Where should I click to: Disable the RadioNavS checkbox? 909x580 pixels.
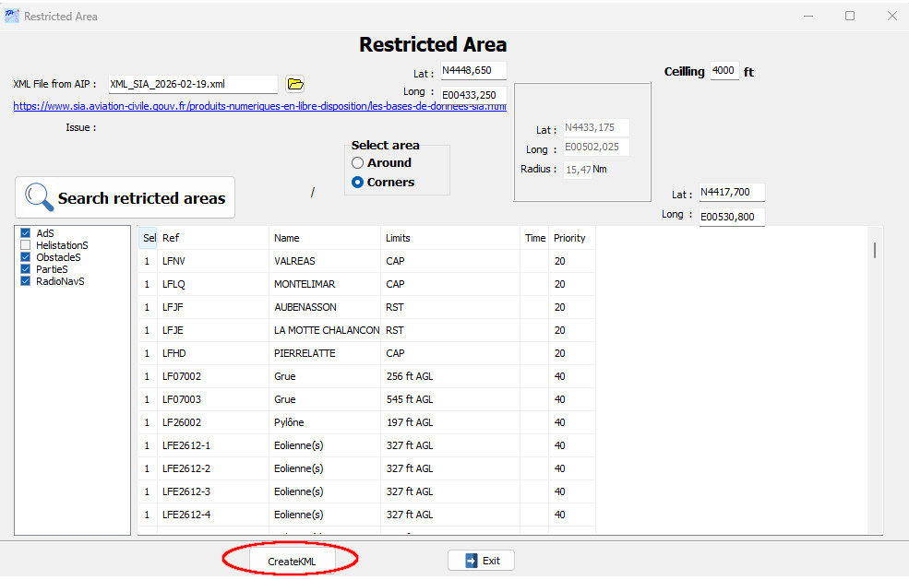(x=26, y=281)
